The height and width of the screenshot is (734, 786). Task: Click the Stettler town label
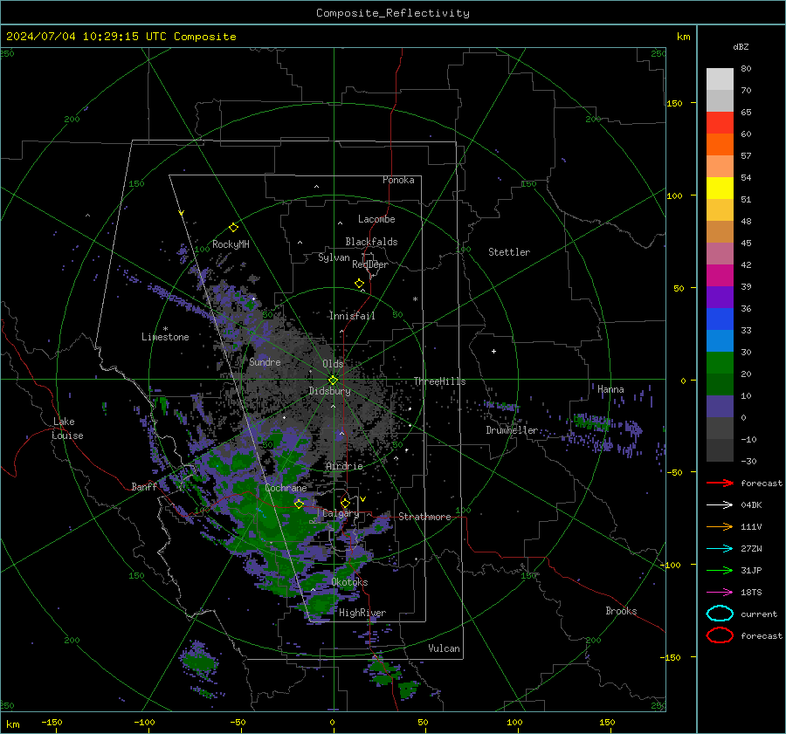tap(509, 252)
